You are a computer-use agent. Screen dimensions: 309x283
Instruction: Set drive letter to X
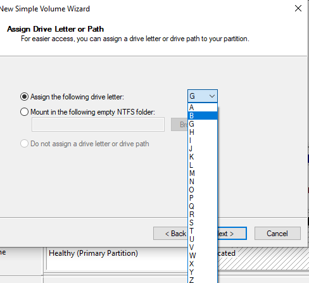(x=203, y=264)
